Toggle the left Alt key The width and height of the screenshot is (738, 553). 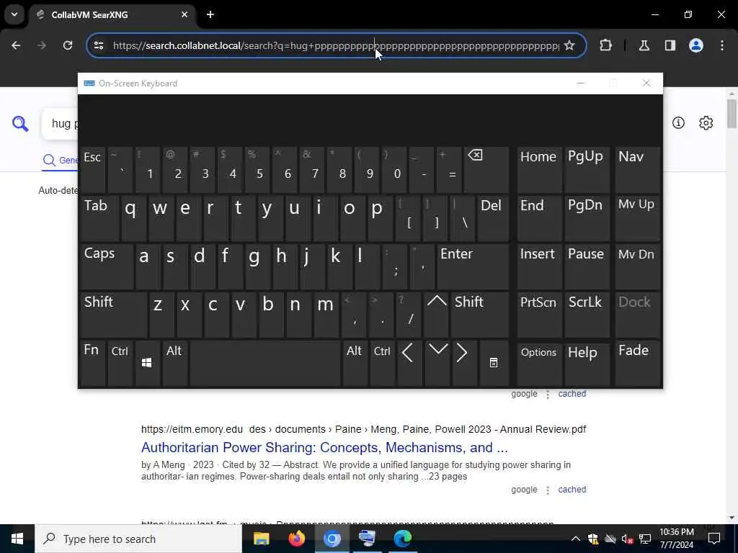coord(174,364)
